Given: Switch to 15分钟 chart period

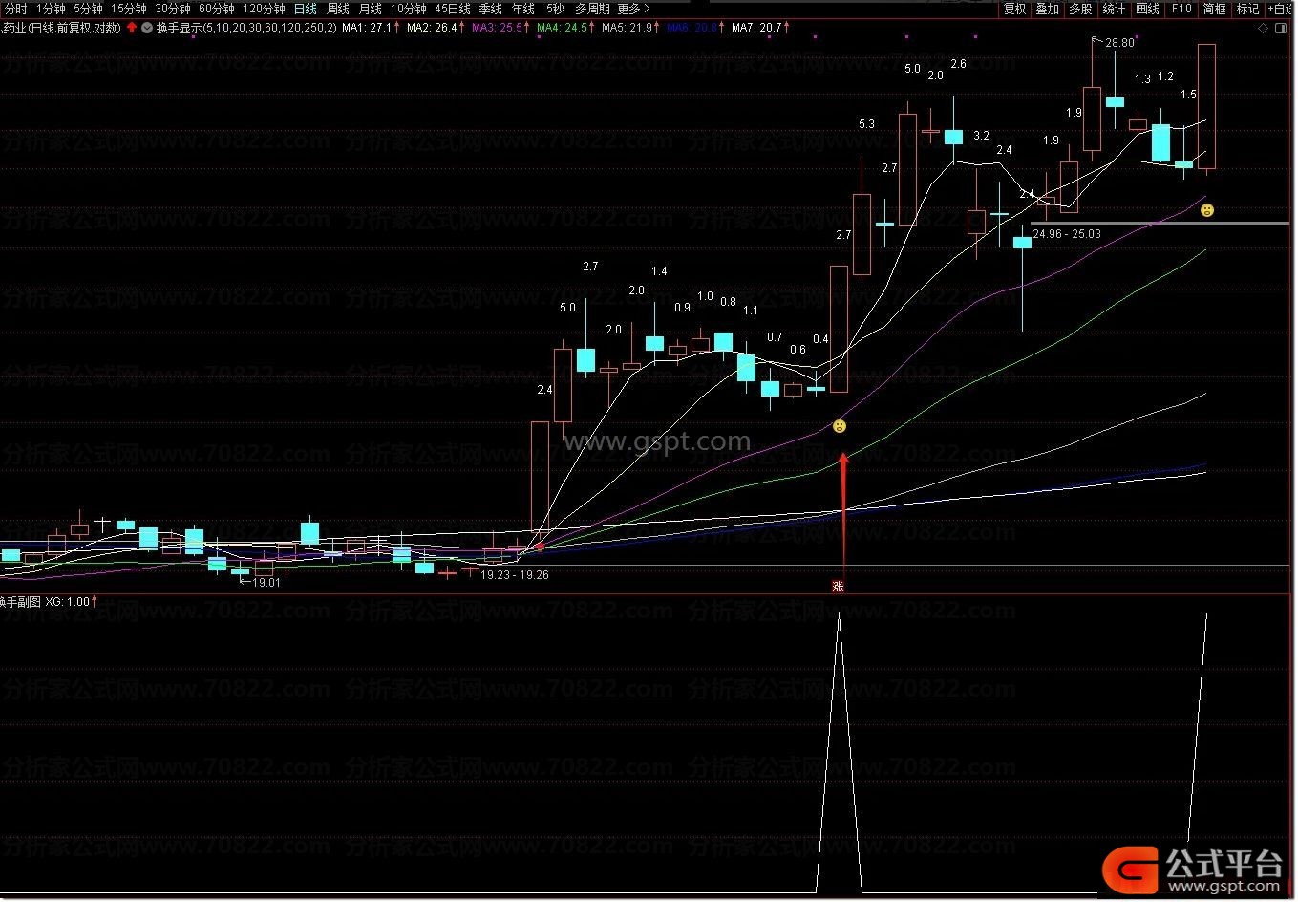Looking at the screenshot, I should [x=129, y=9].
